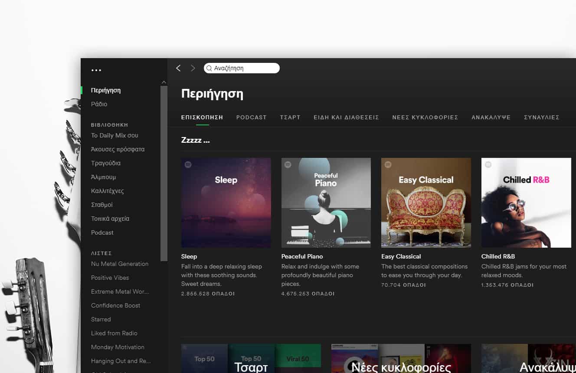576x373 pixels.
Task: Open Σταθμοί in library
Action: pyautogui.click(x=102, y=205)
